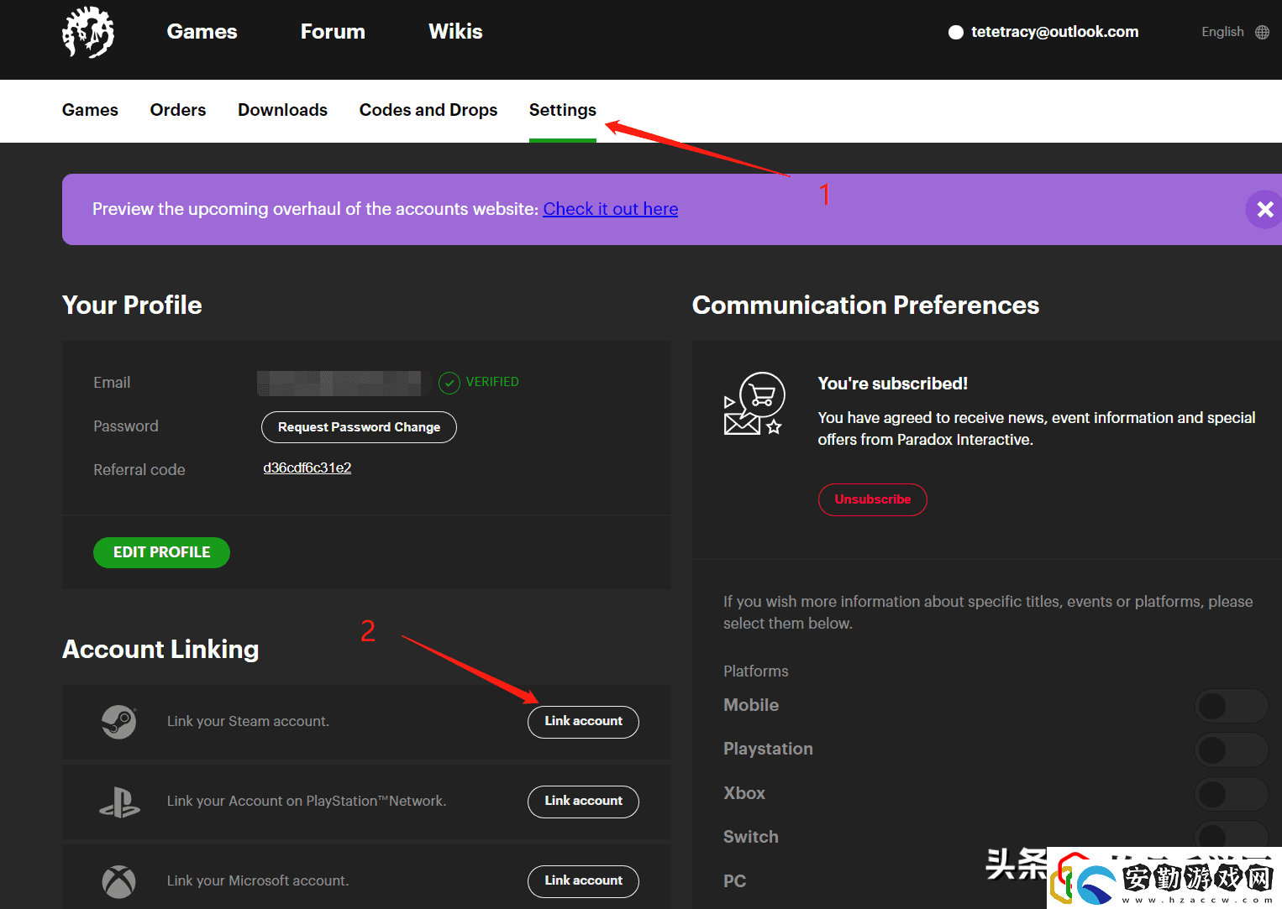1282x909 pixels.
Task: Click the 'Mobile' platform label
Action: pos(751,706)
